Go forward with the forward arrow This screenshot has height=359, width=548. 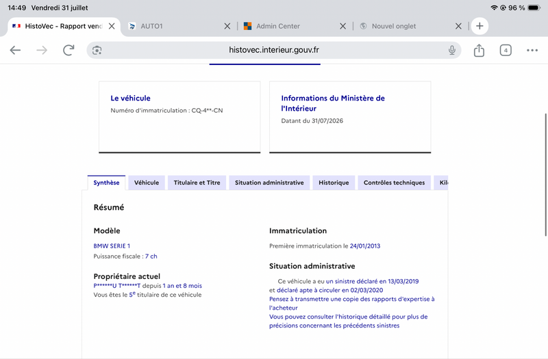coord(42,50)
